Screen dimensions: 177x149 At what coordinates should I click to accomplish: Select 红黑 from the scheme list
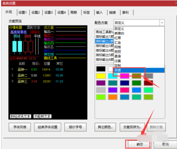139,38
